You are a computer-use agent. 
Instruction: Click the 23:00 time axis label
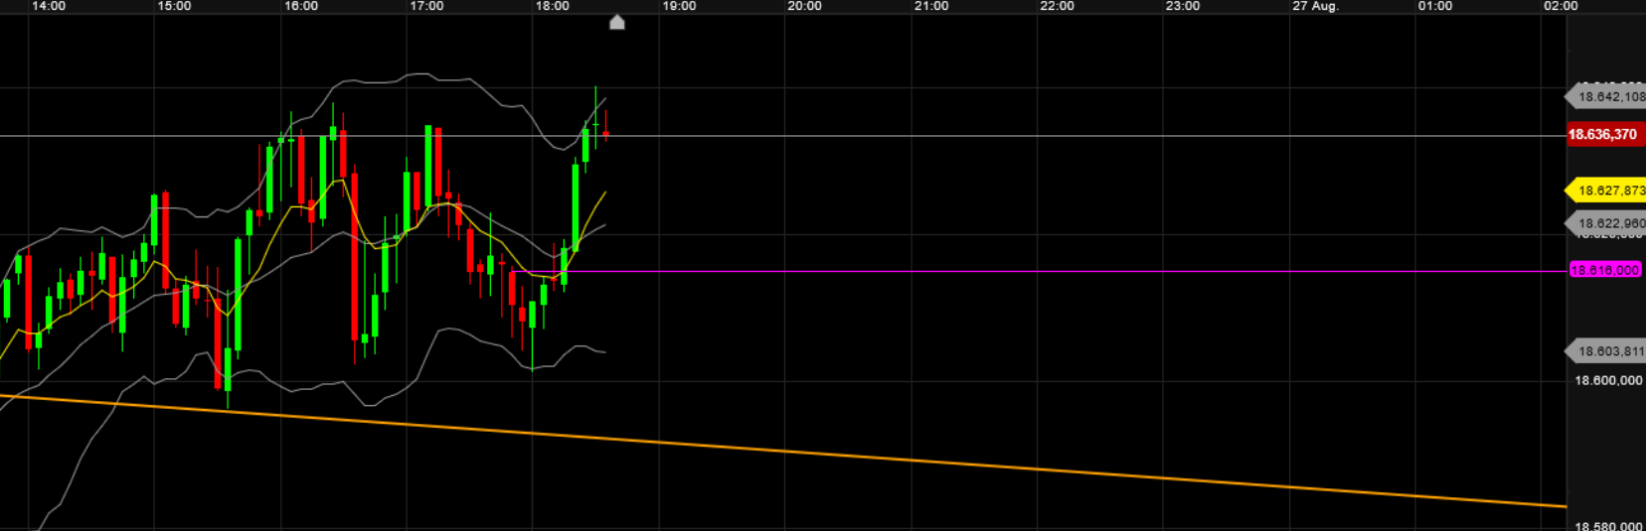click(x=1183, y=6)
